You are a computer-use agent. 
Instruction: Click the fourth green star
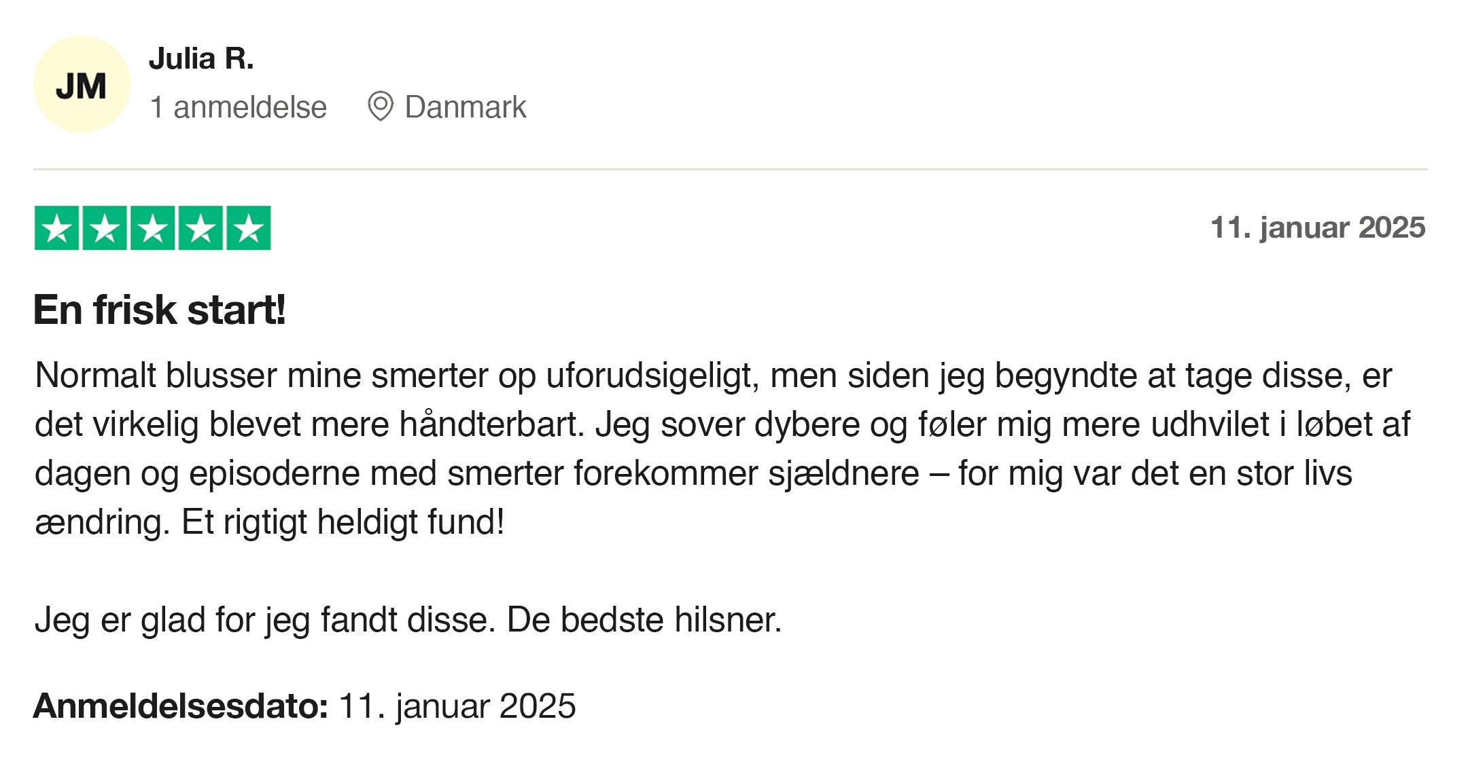pyautogui.click(x=200, y=228)
